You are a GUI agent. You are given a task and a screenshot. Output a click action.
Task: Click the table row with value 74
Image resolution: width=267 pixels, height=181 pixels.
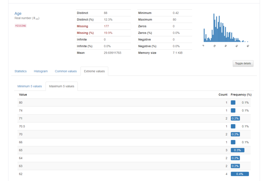click(134, 111)
